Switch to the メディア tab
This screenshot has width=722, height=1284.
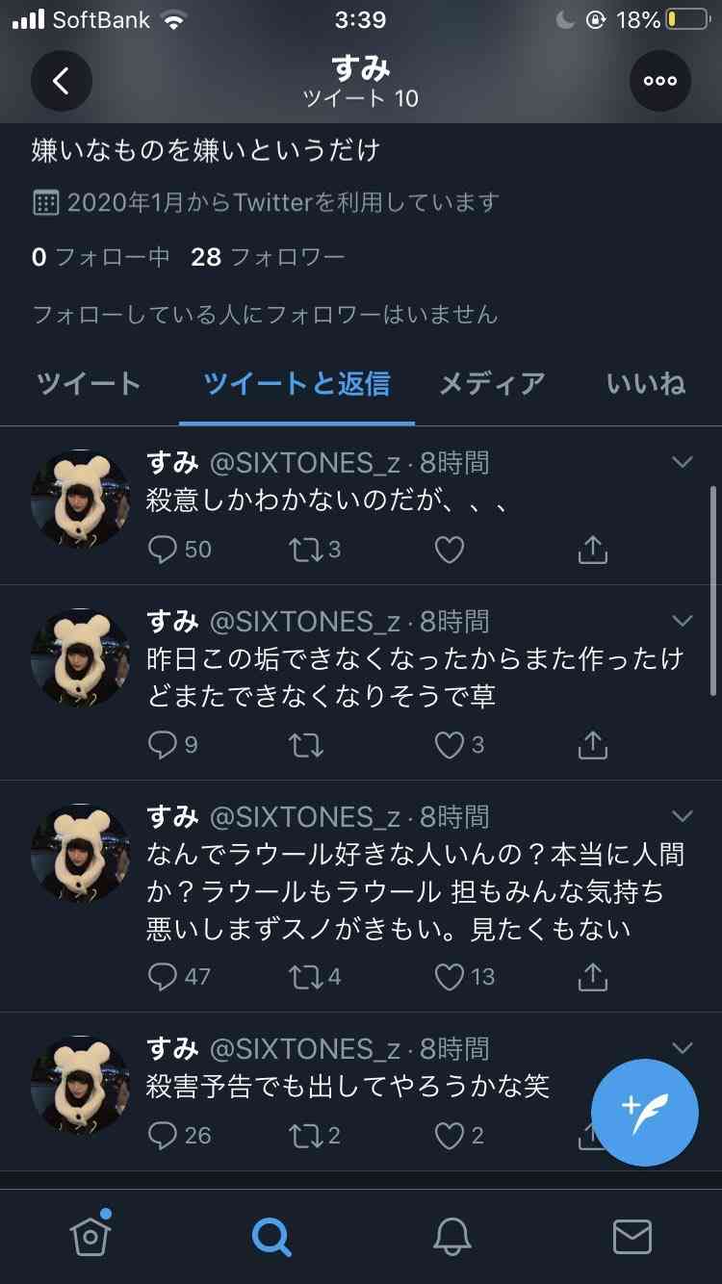[492, 383]
